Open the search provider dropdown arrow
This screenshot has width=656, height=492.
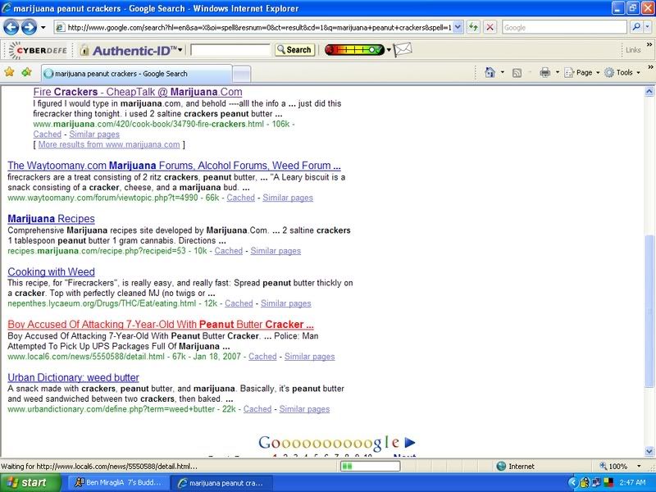(648, 27)
